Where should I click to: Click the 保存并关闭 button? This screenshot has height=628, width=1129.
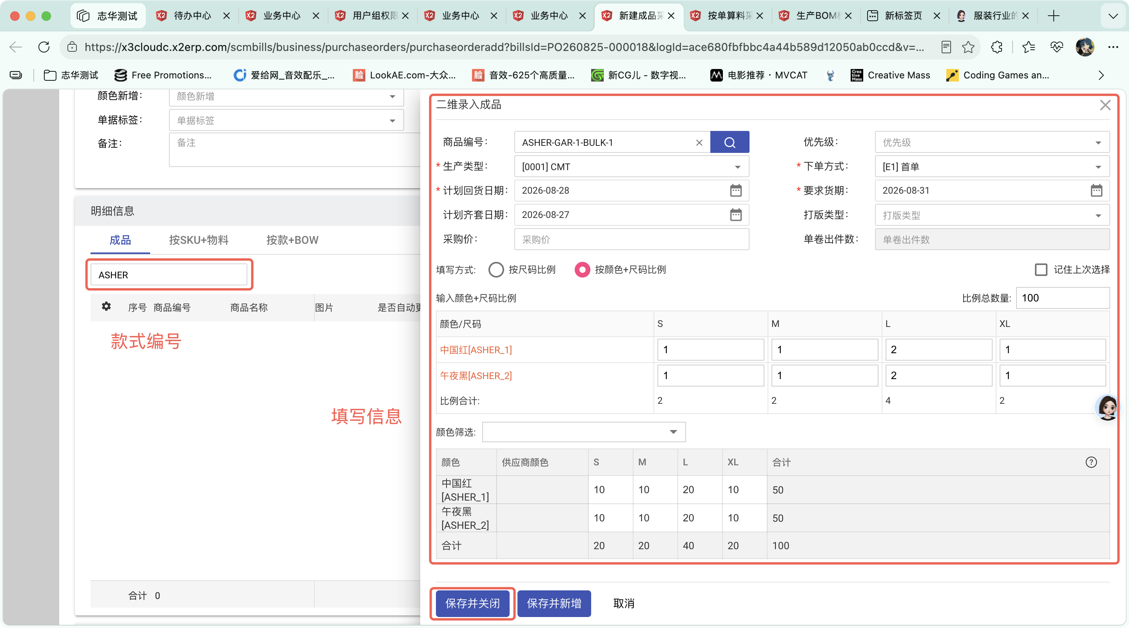(472, 603)
